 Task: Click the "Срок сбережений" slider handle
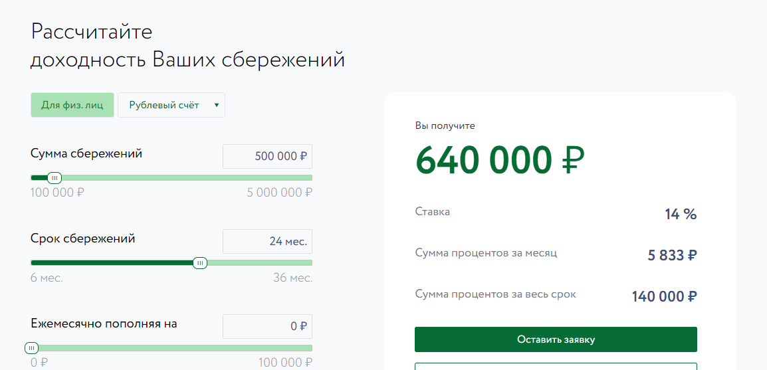[200, 263]
